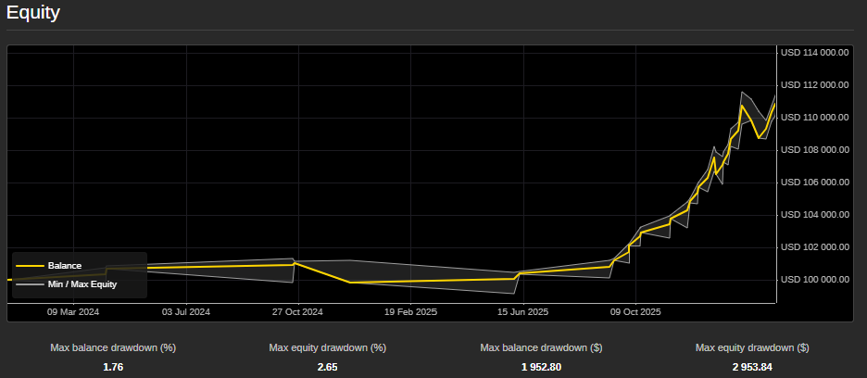Click the gray Min / Max Equity swatch
Image resolution: width=867 pixels, height=378 pixels.
point(30,284)
